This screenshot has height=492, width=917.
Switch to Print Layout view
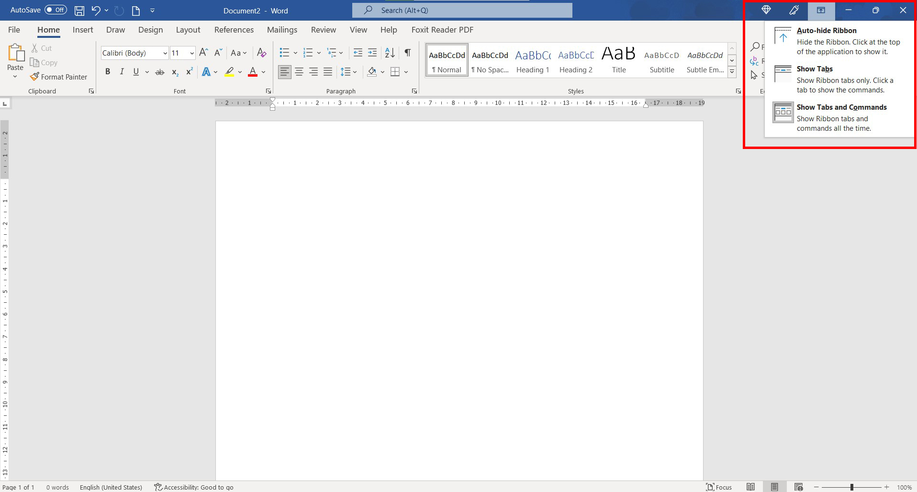pyautogui.click(x=774, y=487)
